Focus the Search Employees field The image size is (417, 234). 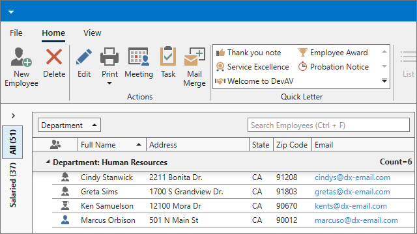[328, 125]
